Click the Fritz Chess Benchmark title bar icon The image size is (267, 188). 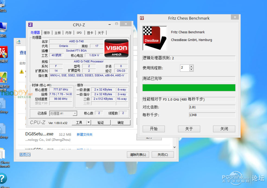(141, 18)
